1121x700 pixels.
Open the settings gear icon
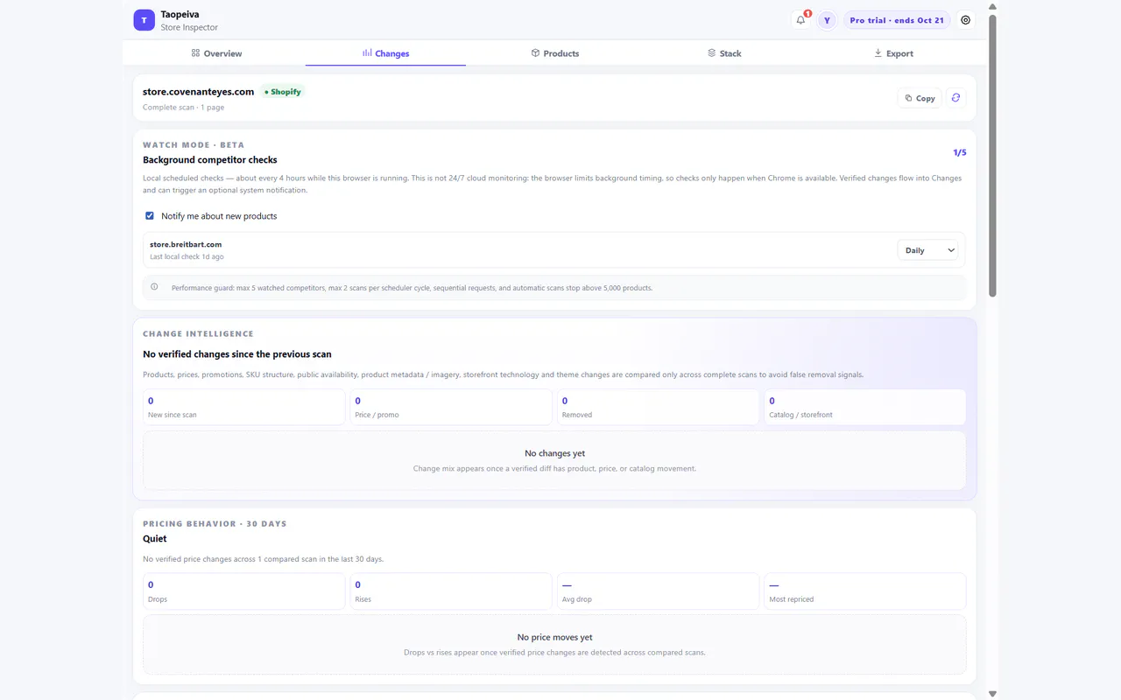[x=966, y=20]
